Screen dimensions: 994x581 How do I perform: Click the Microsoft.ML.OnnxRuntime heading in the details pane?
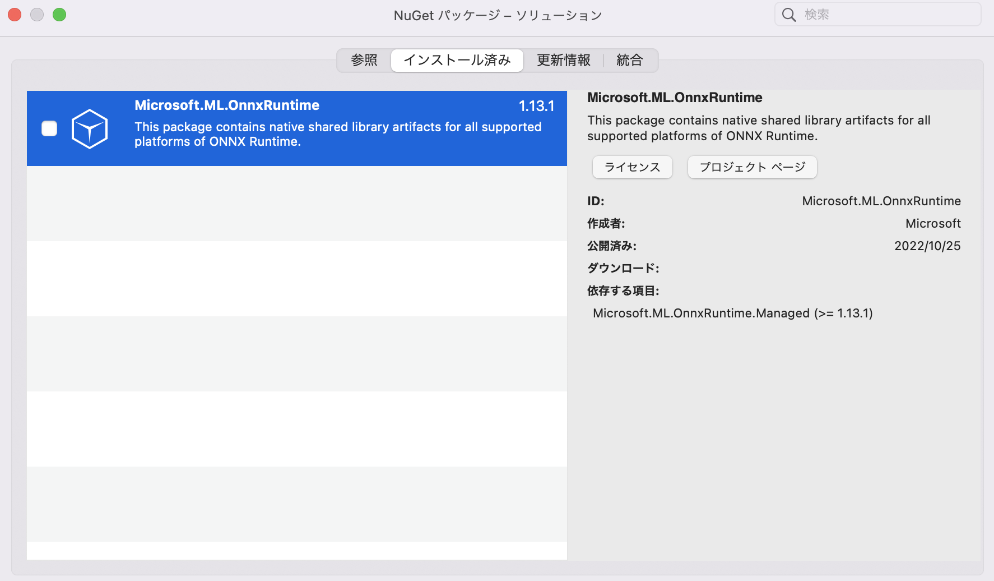675,98
